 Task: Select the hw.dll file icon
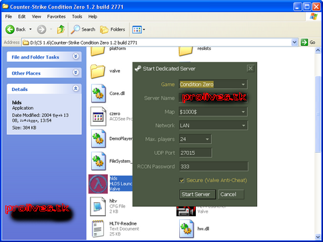pyautogui.click(x=186, y=229)
